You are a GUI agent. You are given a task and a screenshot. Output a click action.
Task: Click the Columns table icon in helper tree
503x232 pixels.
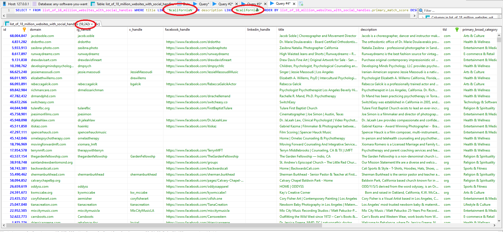[x=428, y=17]
